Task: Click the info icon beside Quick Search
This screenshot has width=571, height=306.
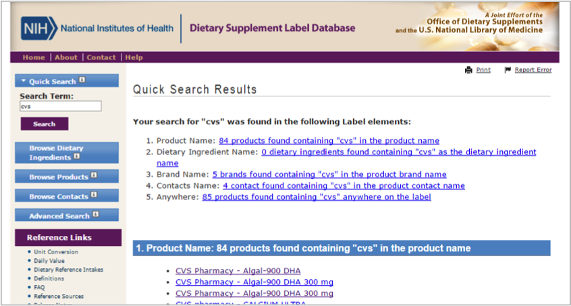Action: [x=82, y=80]
